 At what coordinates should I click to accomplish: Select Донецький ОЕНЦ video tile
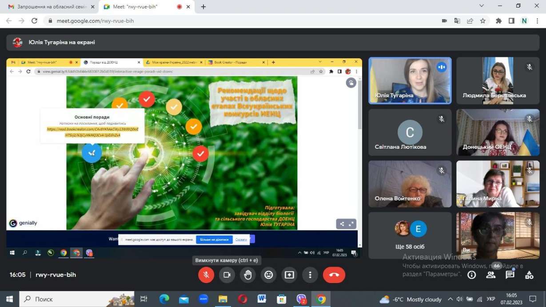click(x=498, y=132)
